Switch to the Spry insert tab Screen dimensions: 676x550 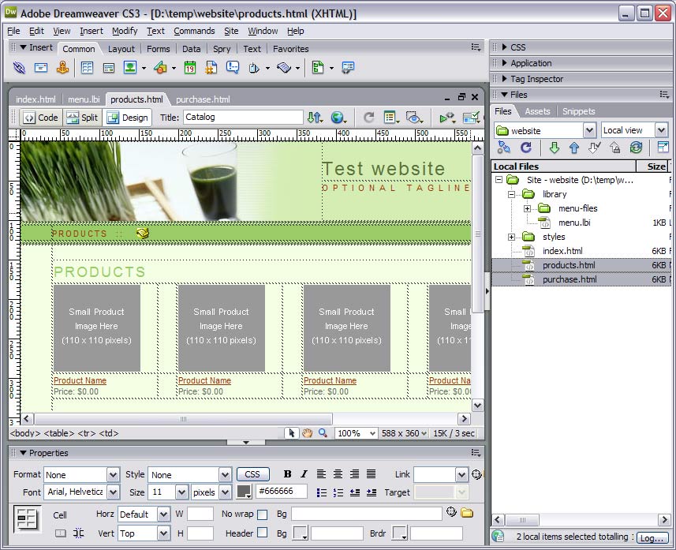(222, 49)
